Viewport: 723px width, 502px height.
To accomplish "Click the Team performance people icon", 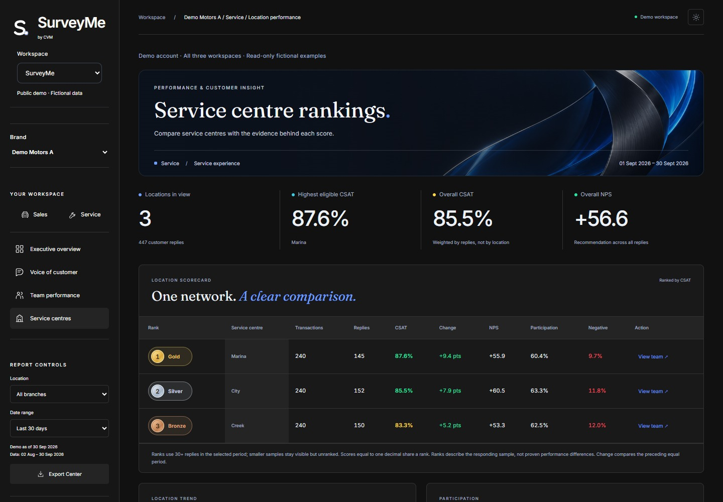I will point(20,295).
